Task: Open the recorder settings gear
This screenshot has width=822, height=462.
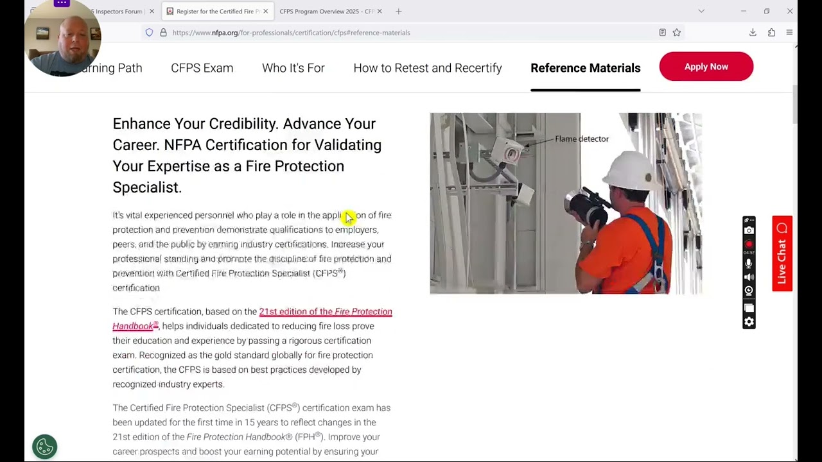Action: (x=749, y=321)
